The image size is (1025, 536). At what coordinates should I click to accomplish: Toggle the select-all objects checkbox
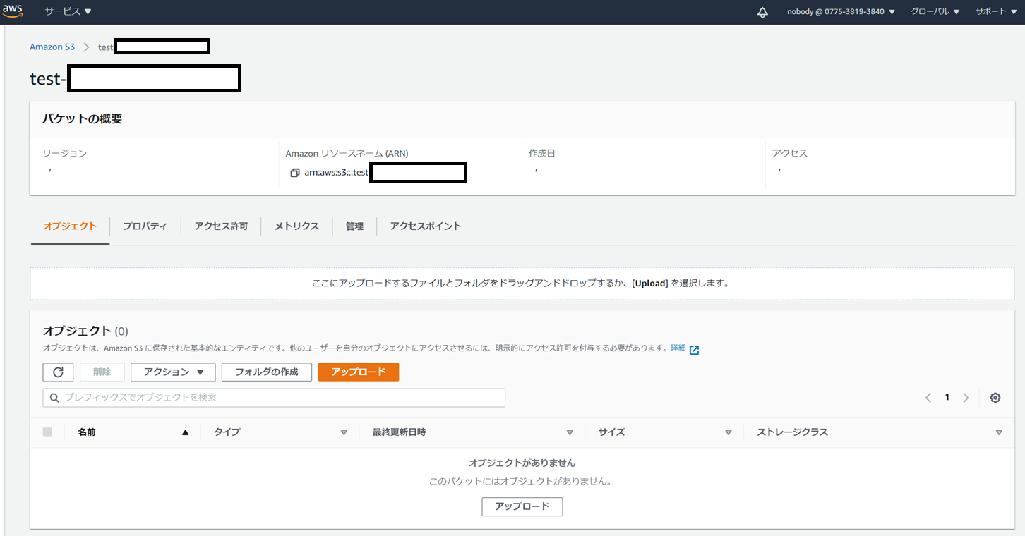pyautogui.click(x=47, y=432)
